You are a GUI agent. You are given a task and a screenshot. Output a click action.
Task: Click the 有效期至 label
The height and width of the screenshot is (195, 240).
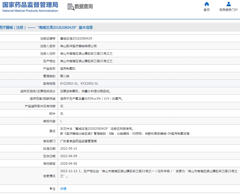click(x=49, y=164)
